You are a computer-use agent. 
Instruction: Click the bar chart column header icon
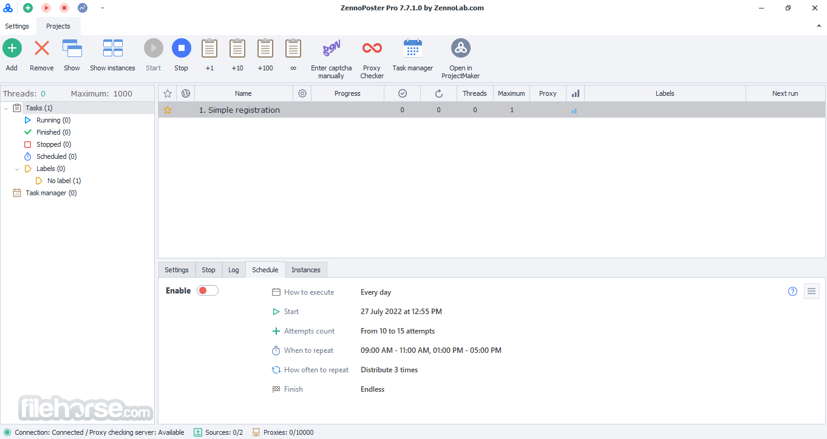[x=576, y=93]
